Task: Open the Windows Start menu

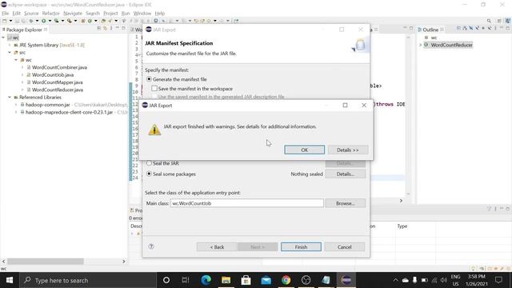Action: tap(10, 280)
